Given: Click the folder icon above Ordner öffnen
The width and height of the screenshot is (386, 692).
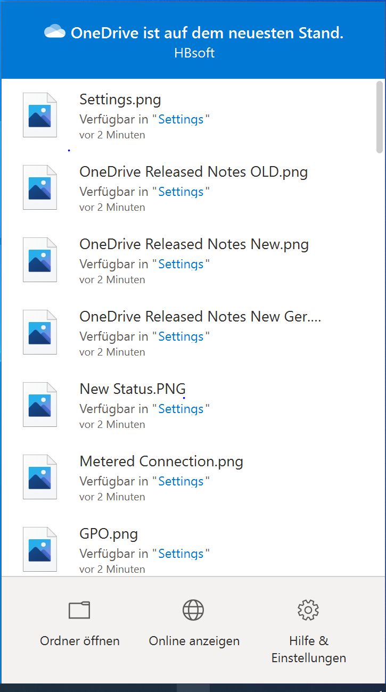Looking at the screenshot, I should click(x=79, y=610).
